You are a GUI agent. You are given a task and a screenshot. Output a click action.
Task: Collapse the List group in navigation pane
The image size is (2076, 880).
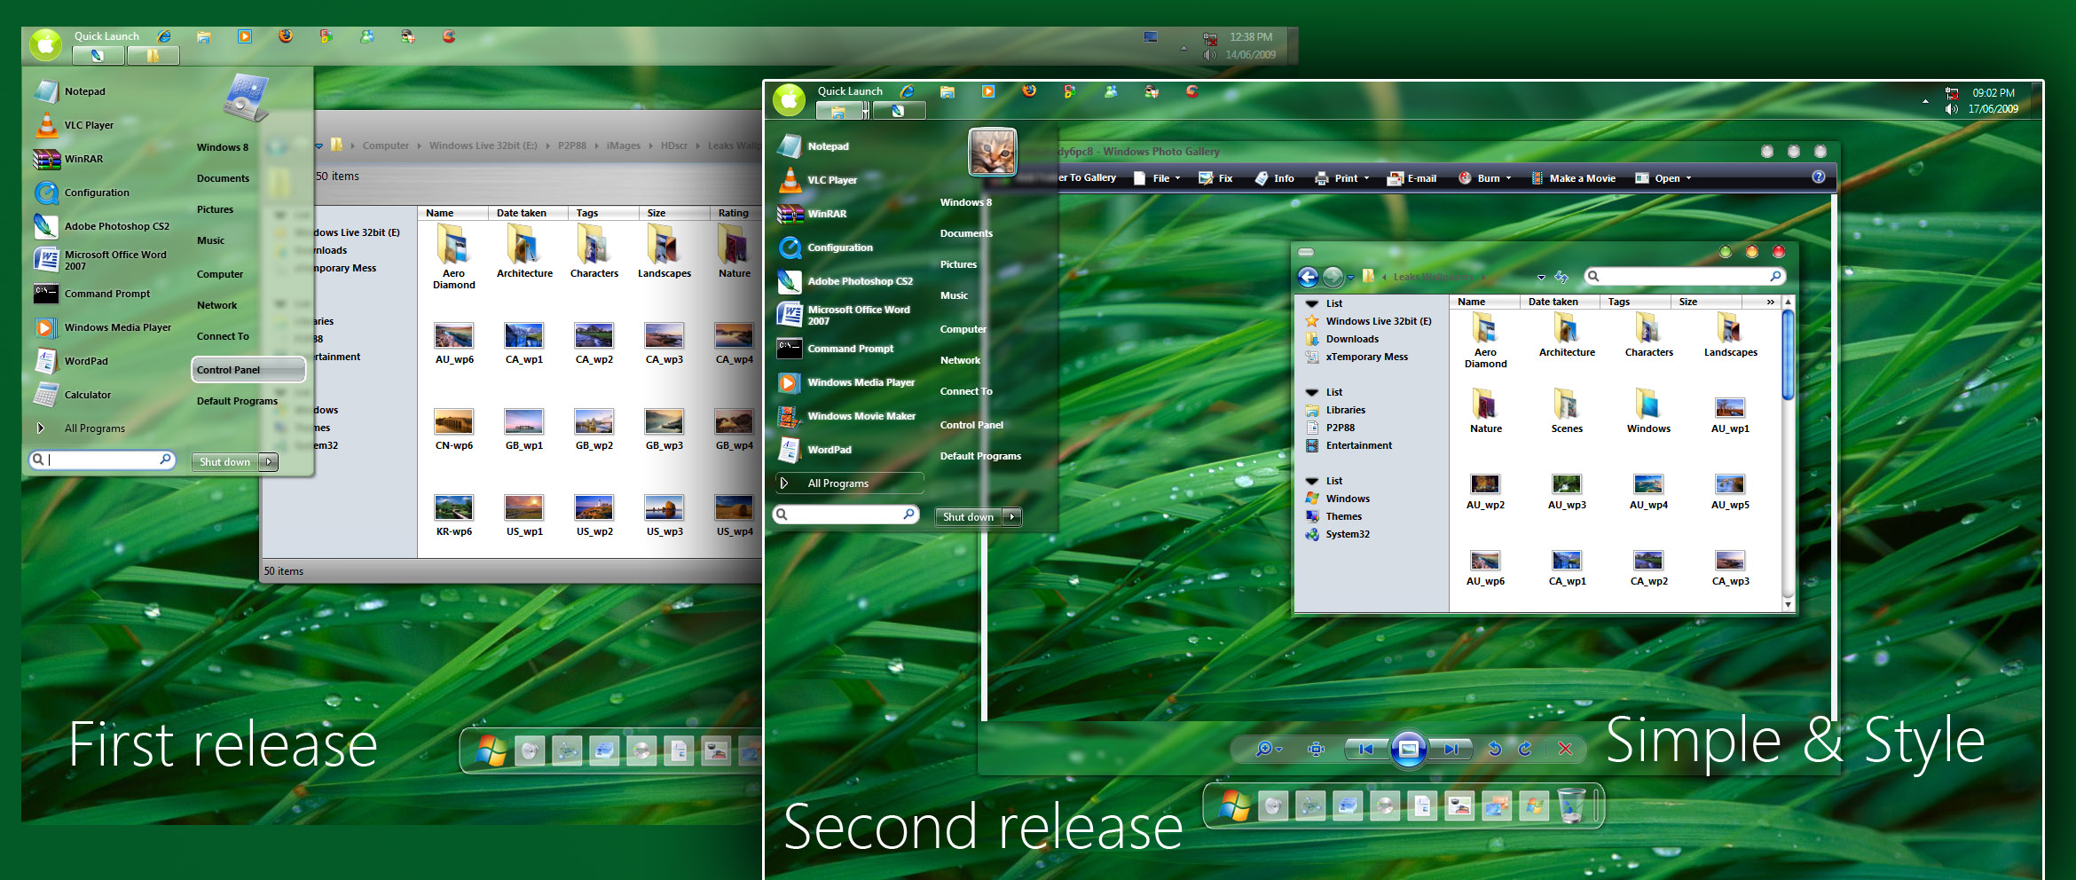click(1311, 302)
